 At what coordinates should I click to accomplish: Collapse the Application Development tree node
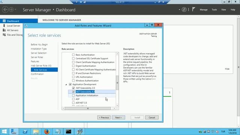click(66, 84)
